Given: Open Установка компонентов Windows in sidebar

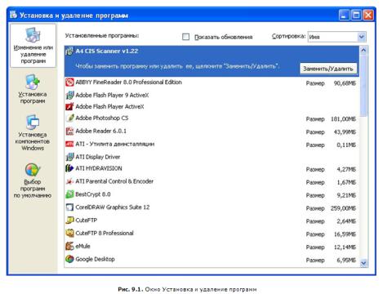Looking at the screenshot, I should point(33,133).
